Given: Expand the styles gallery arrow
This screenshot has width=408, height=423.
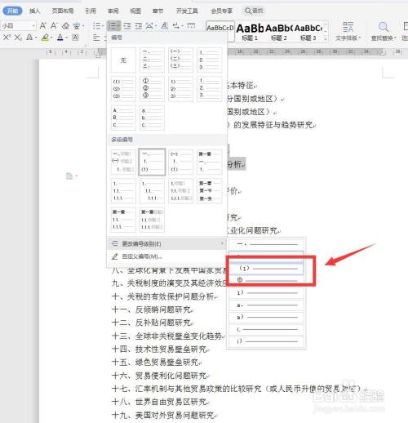Looking at the screenshot, I should coord(326,38).
